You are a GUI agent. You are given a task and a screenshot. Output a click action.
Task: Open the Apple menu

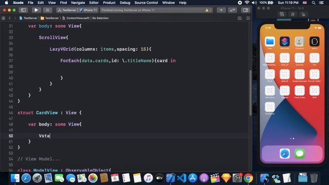[7, 3]
